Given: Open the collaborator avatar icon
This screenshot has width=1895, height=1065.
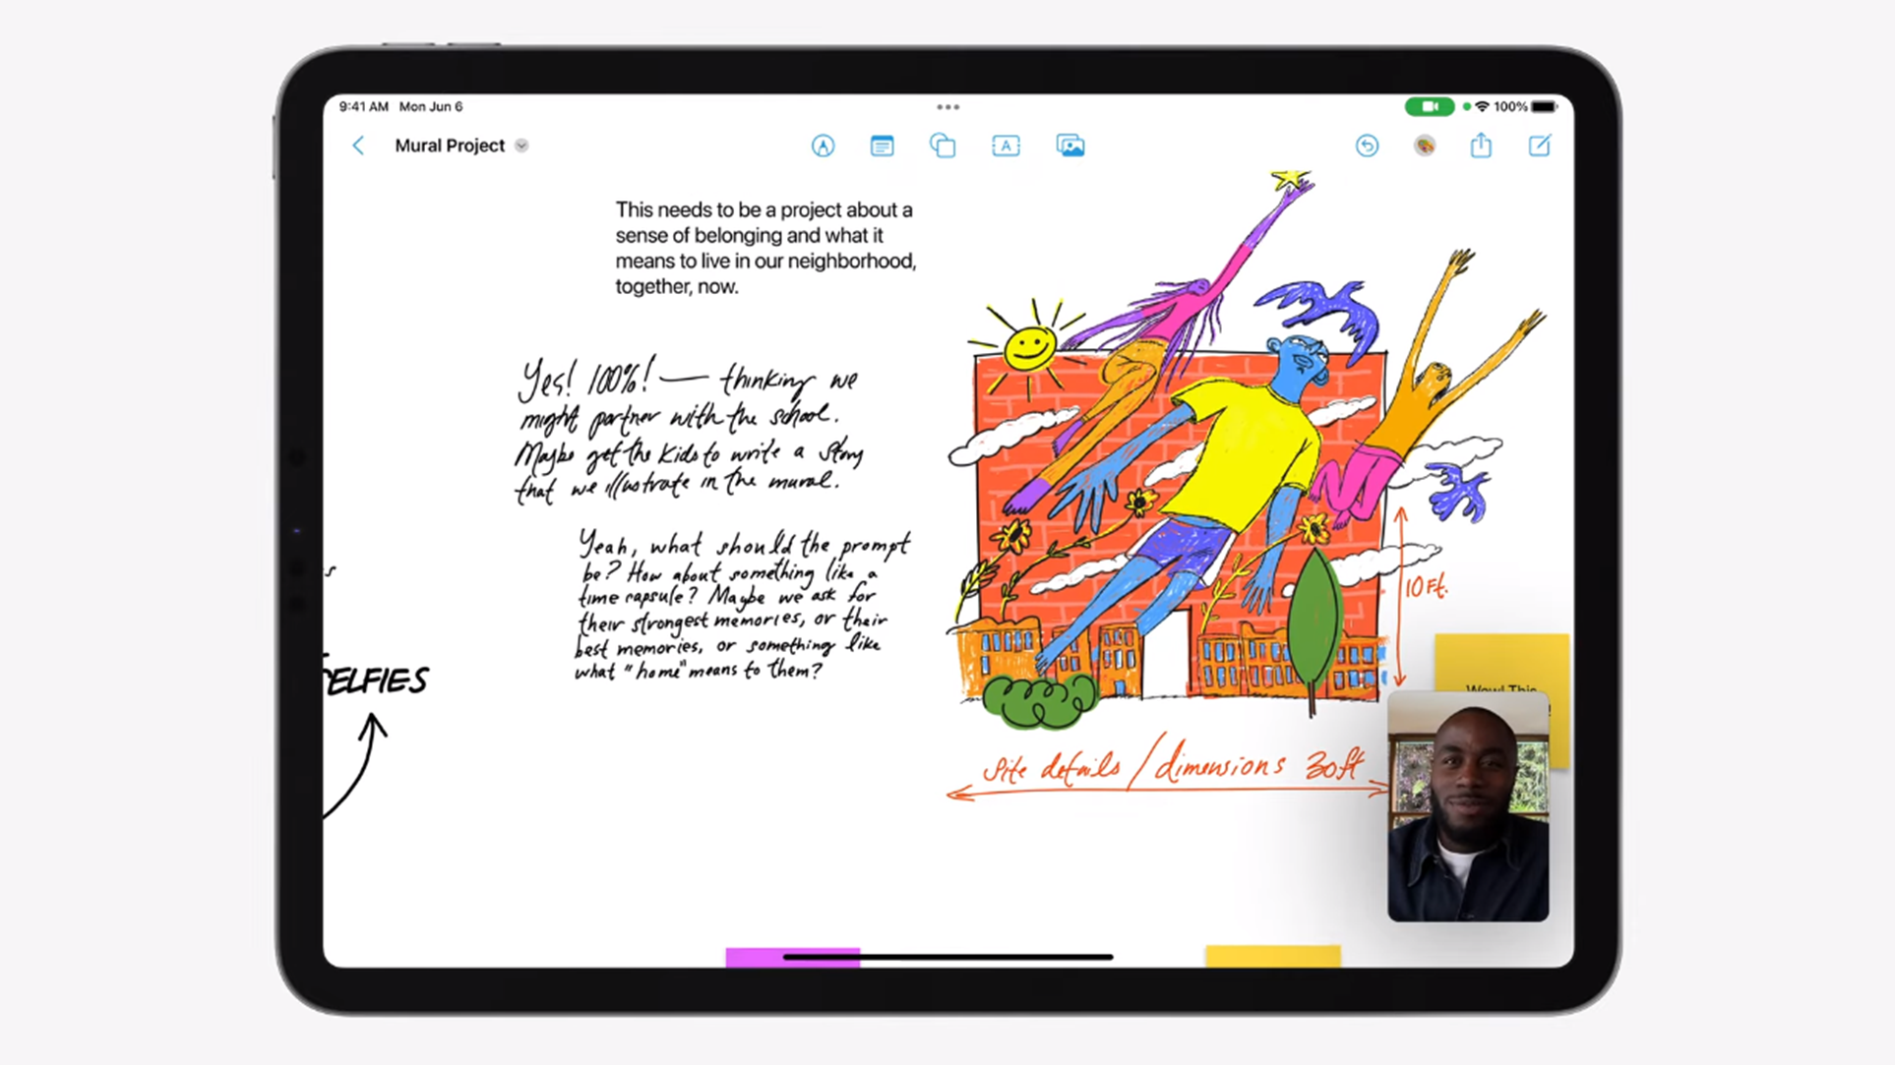Looking at the screenshot, I should coord(1424,146).
